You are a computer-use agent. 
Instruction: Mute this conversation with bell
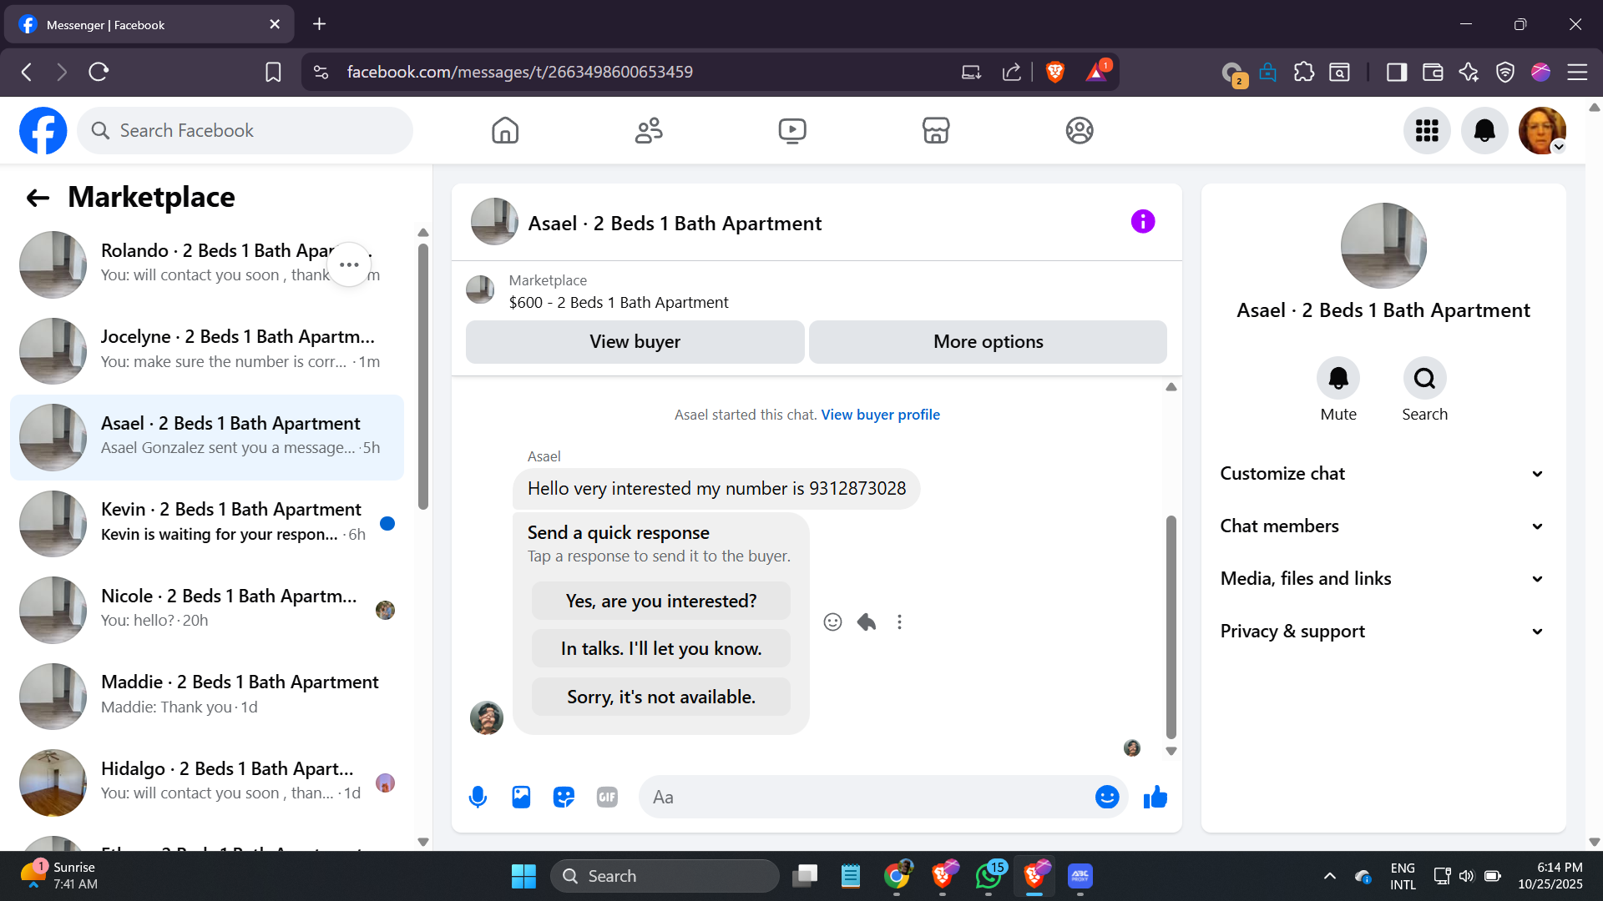tap(1338, 379)
